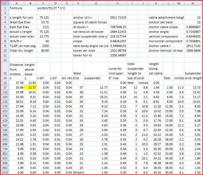Select 'Suspender' header cell in column N
Image resolution: width=203 pixels, height=175 pixels.
193,69
